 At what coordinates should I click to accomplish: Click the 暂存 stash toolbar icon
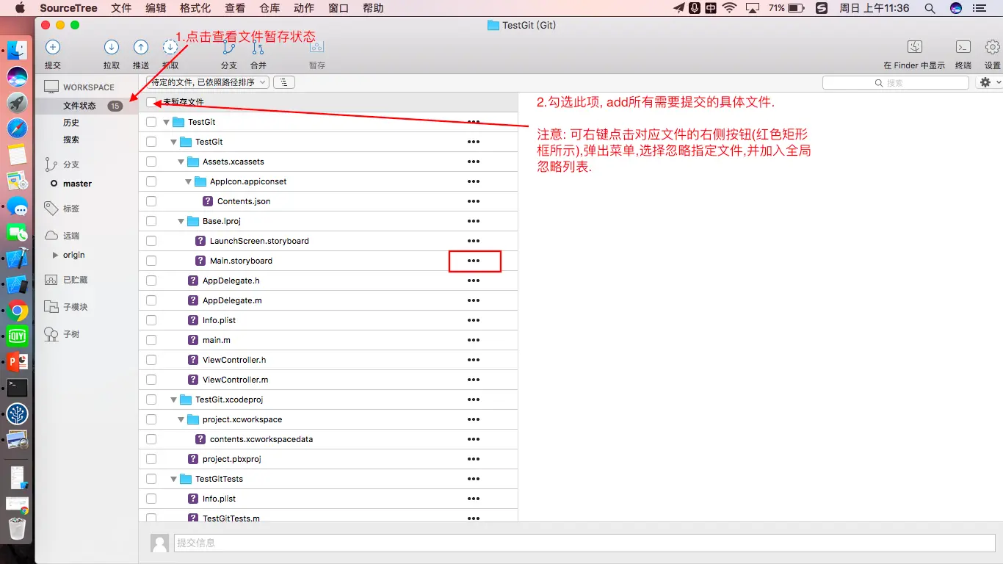click(317, 48)
